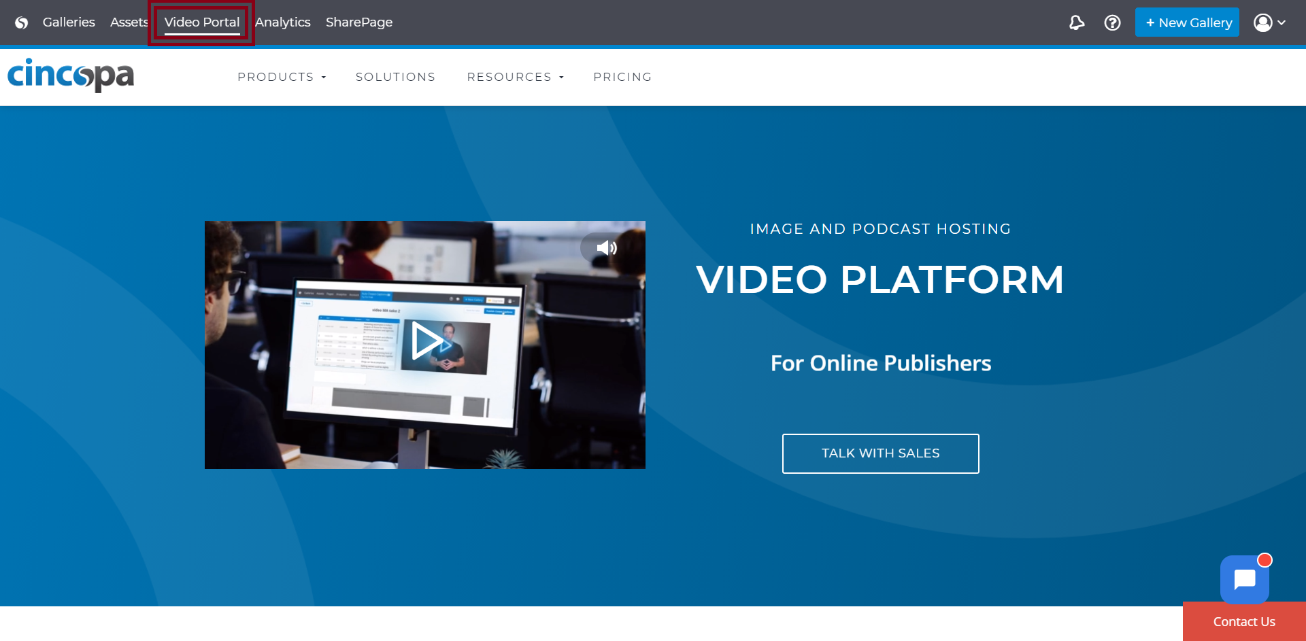Viewport: 1306px width, 641px height.
Task: Play the video with center play button
Action: coord(426,341)
